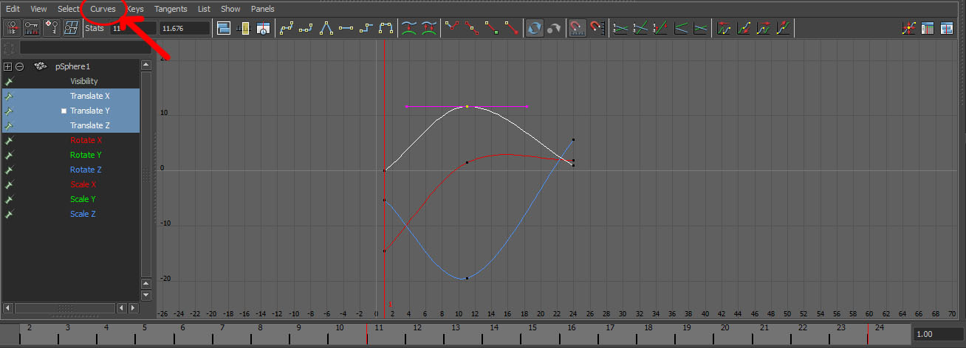Select the Rotate X channel
966x348 pixels.
point(86,140)
